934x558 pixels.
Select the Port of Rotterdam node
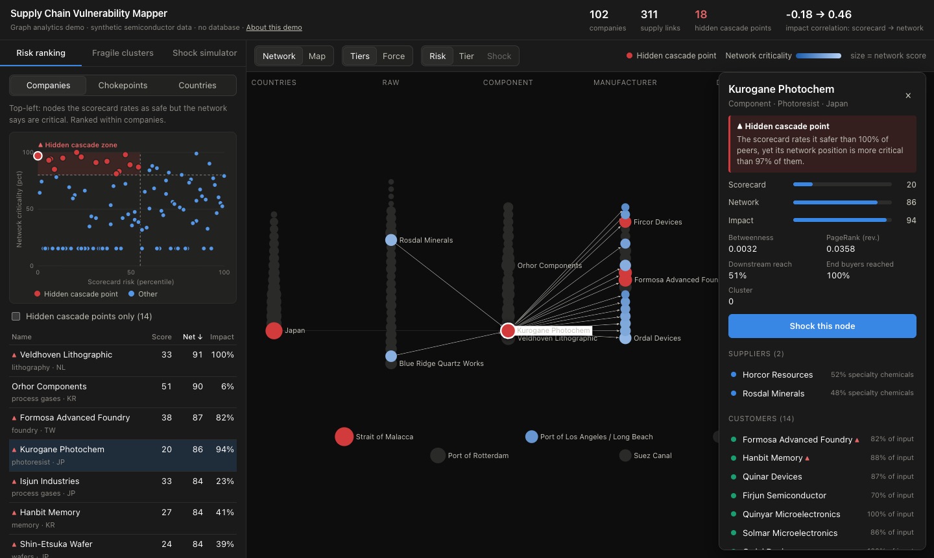438,455
